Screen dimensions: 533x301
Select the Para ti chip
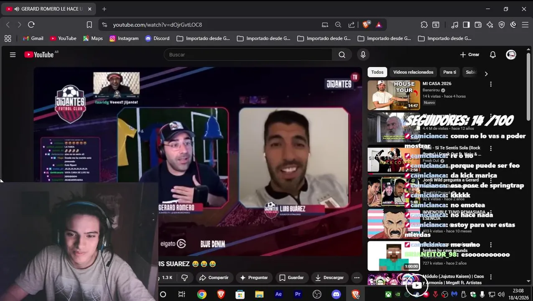pyautogui.click(x=450, y=72)
